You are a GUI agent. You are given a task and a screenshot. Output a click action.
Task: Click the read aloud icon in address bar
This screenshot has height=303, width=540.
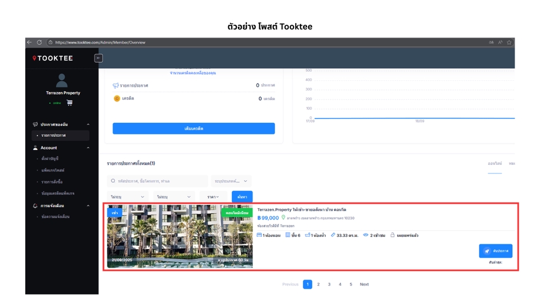pos(500,42)
